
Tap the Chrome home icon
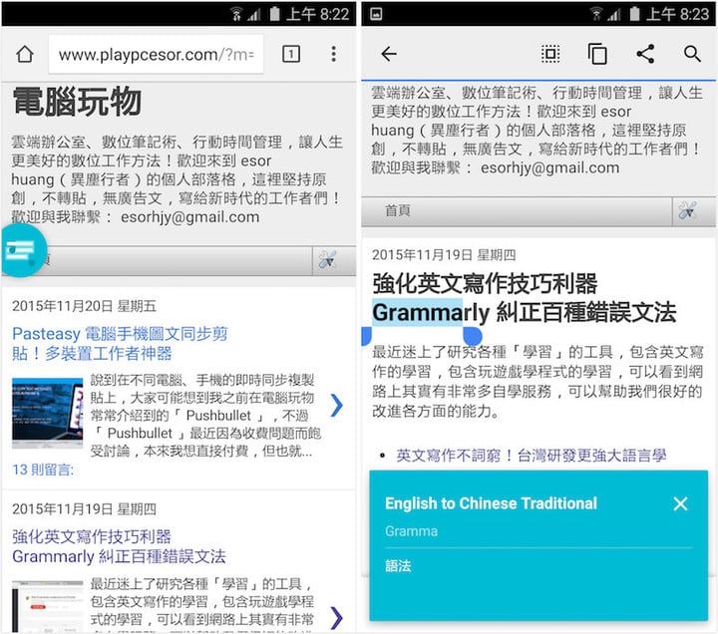(x=25, y=54)
